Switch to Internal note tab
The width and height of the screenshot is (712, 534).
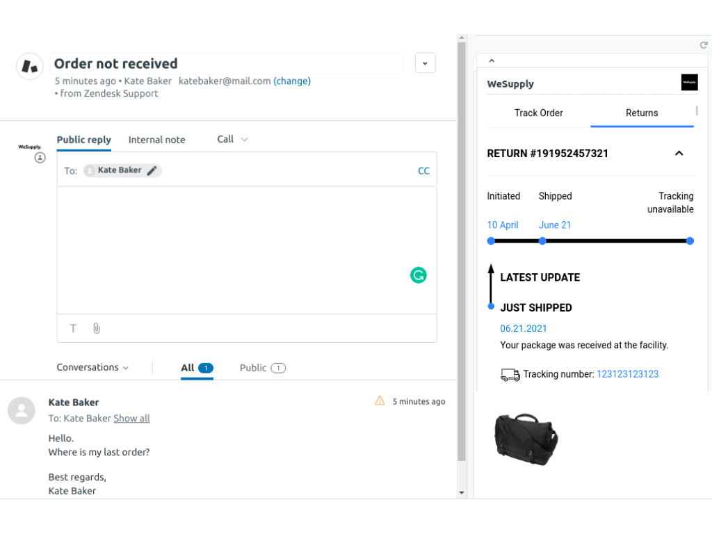click(156, 140)
